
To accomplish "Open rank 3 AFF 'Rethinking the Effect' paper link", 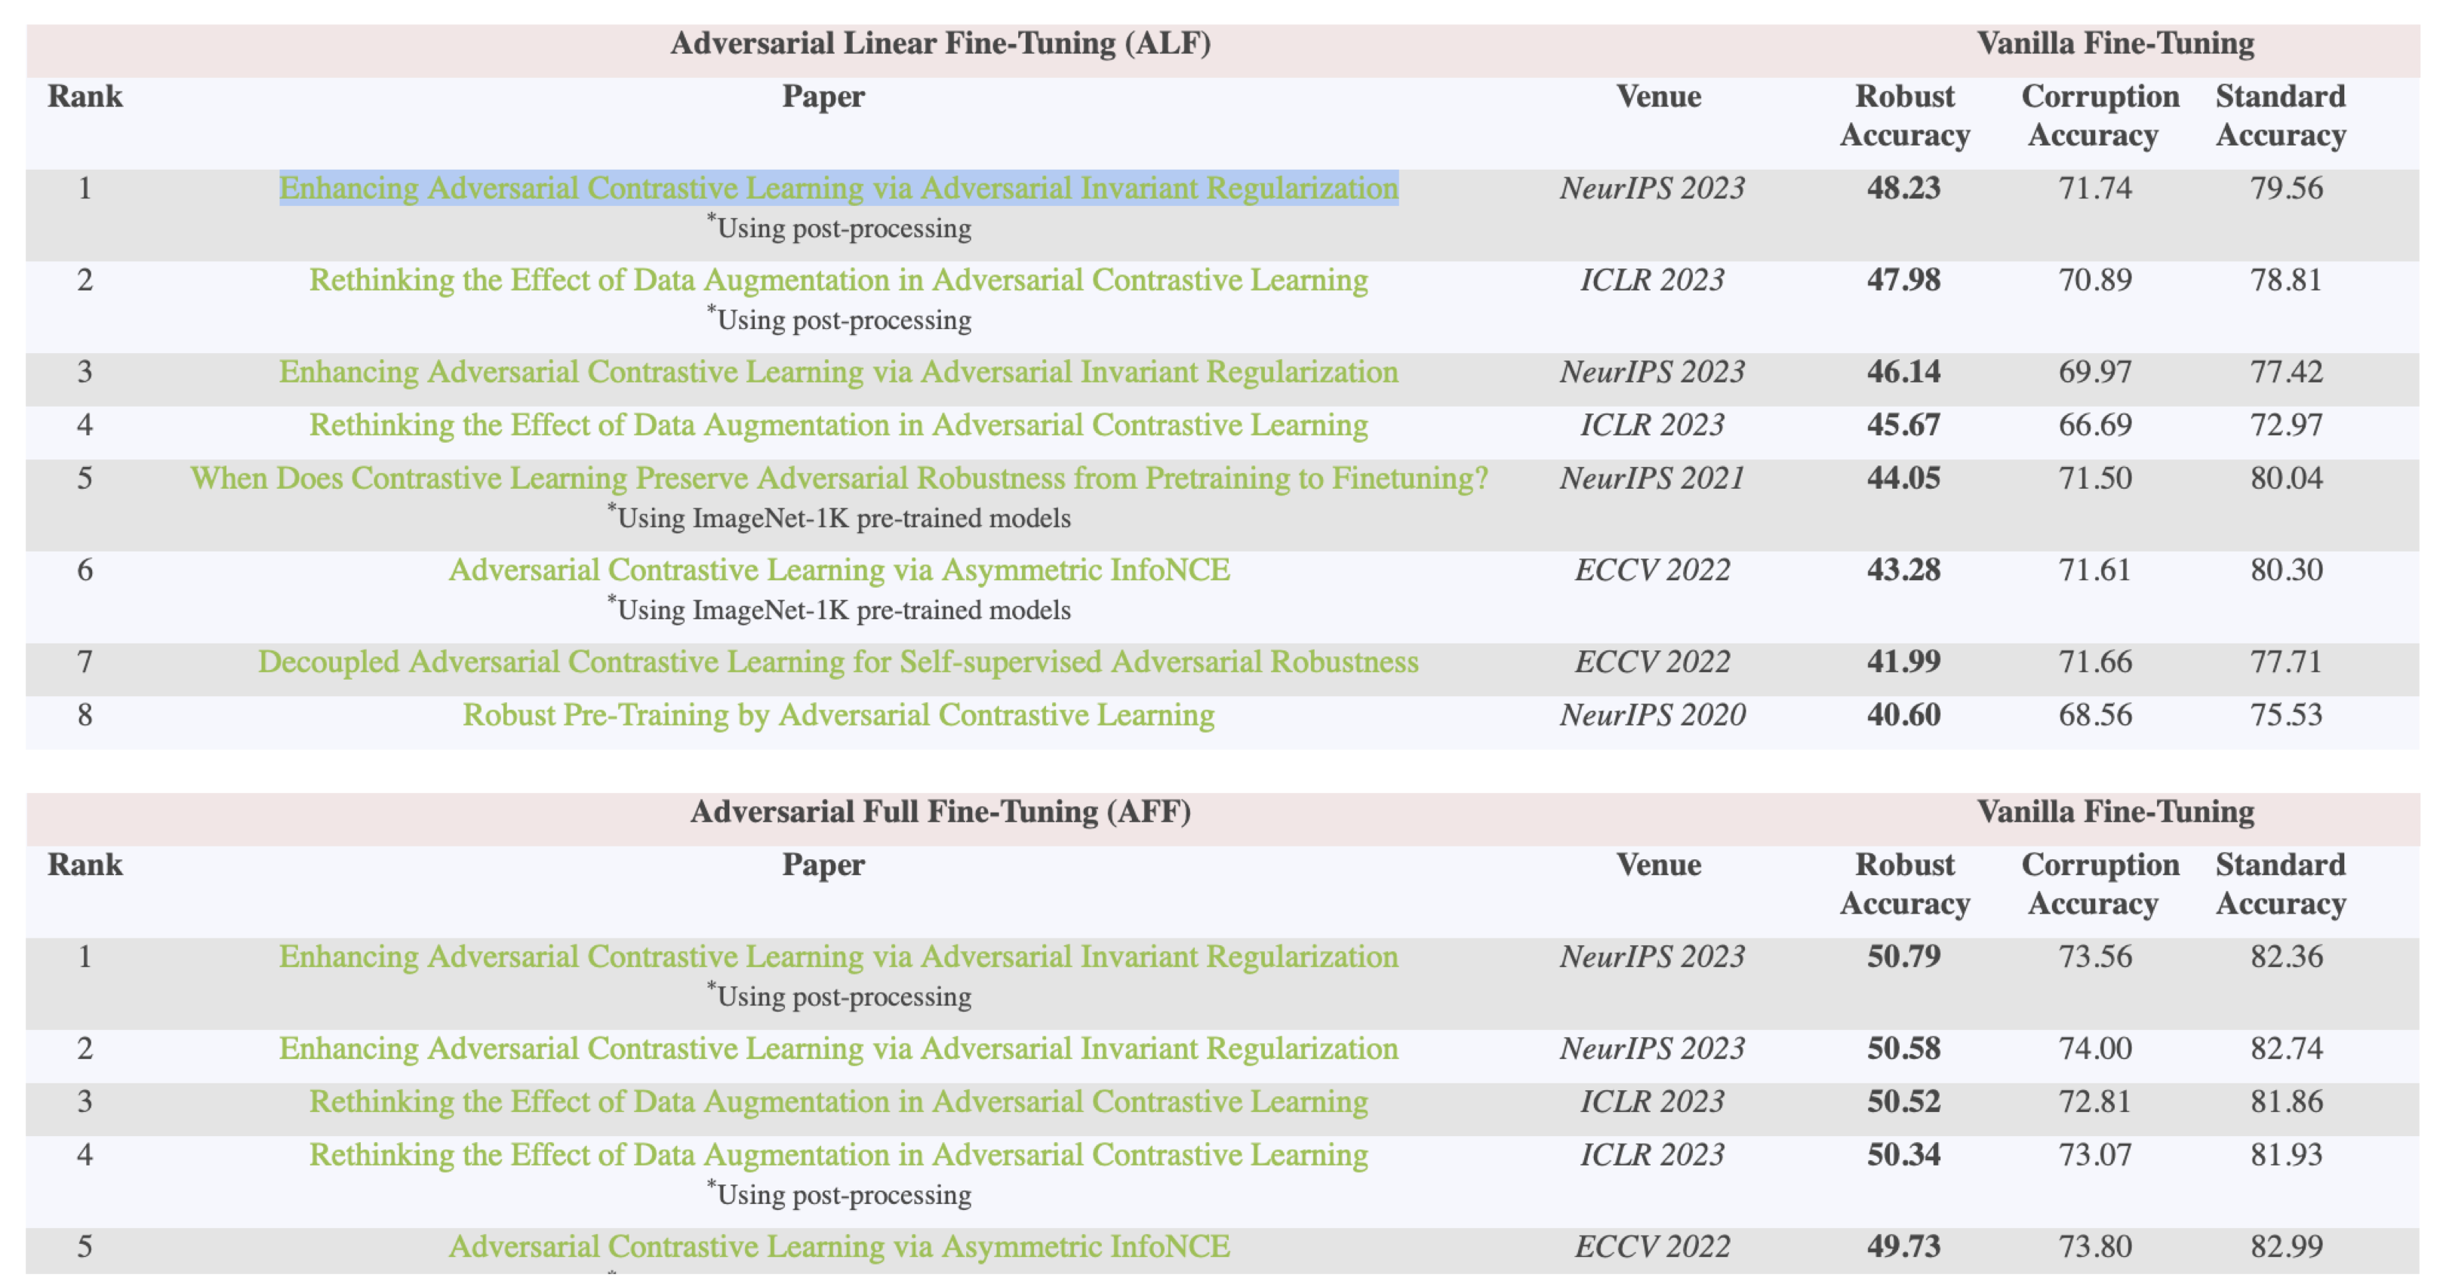I will coord(838,1101).
